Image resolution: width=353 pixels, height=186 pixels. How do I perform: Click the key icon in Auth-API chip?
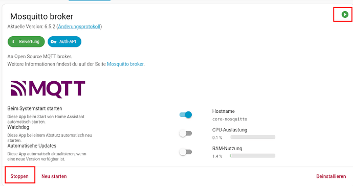(53, 41)
